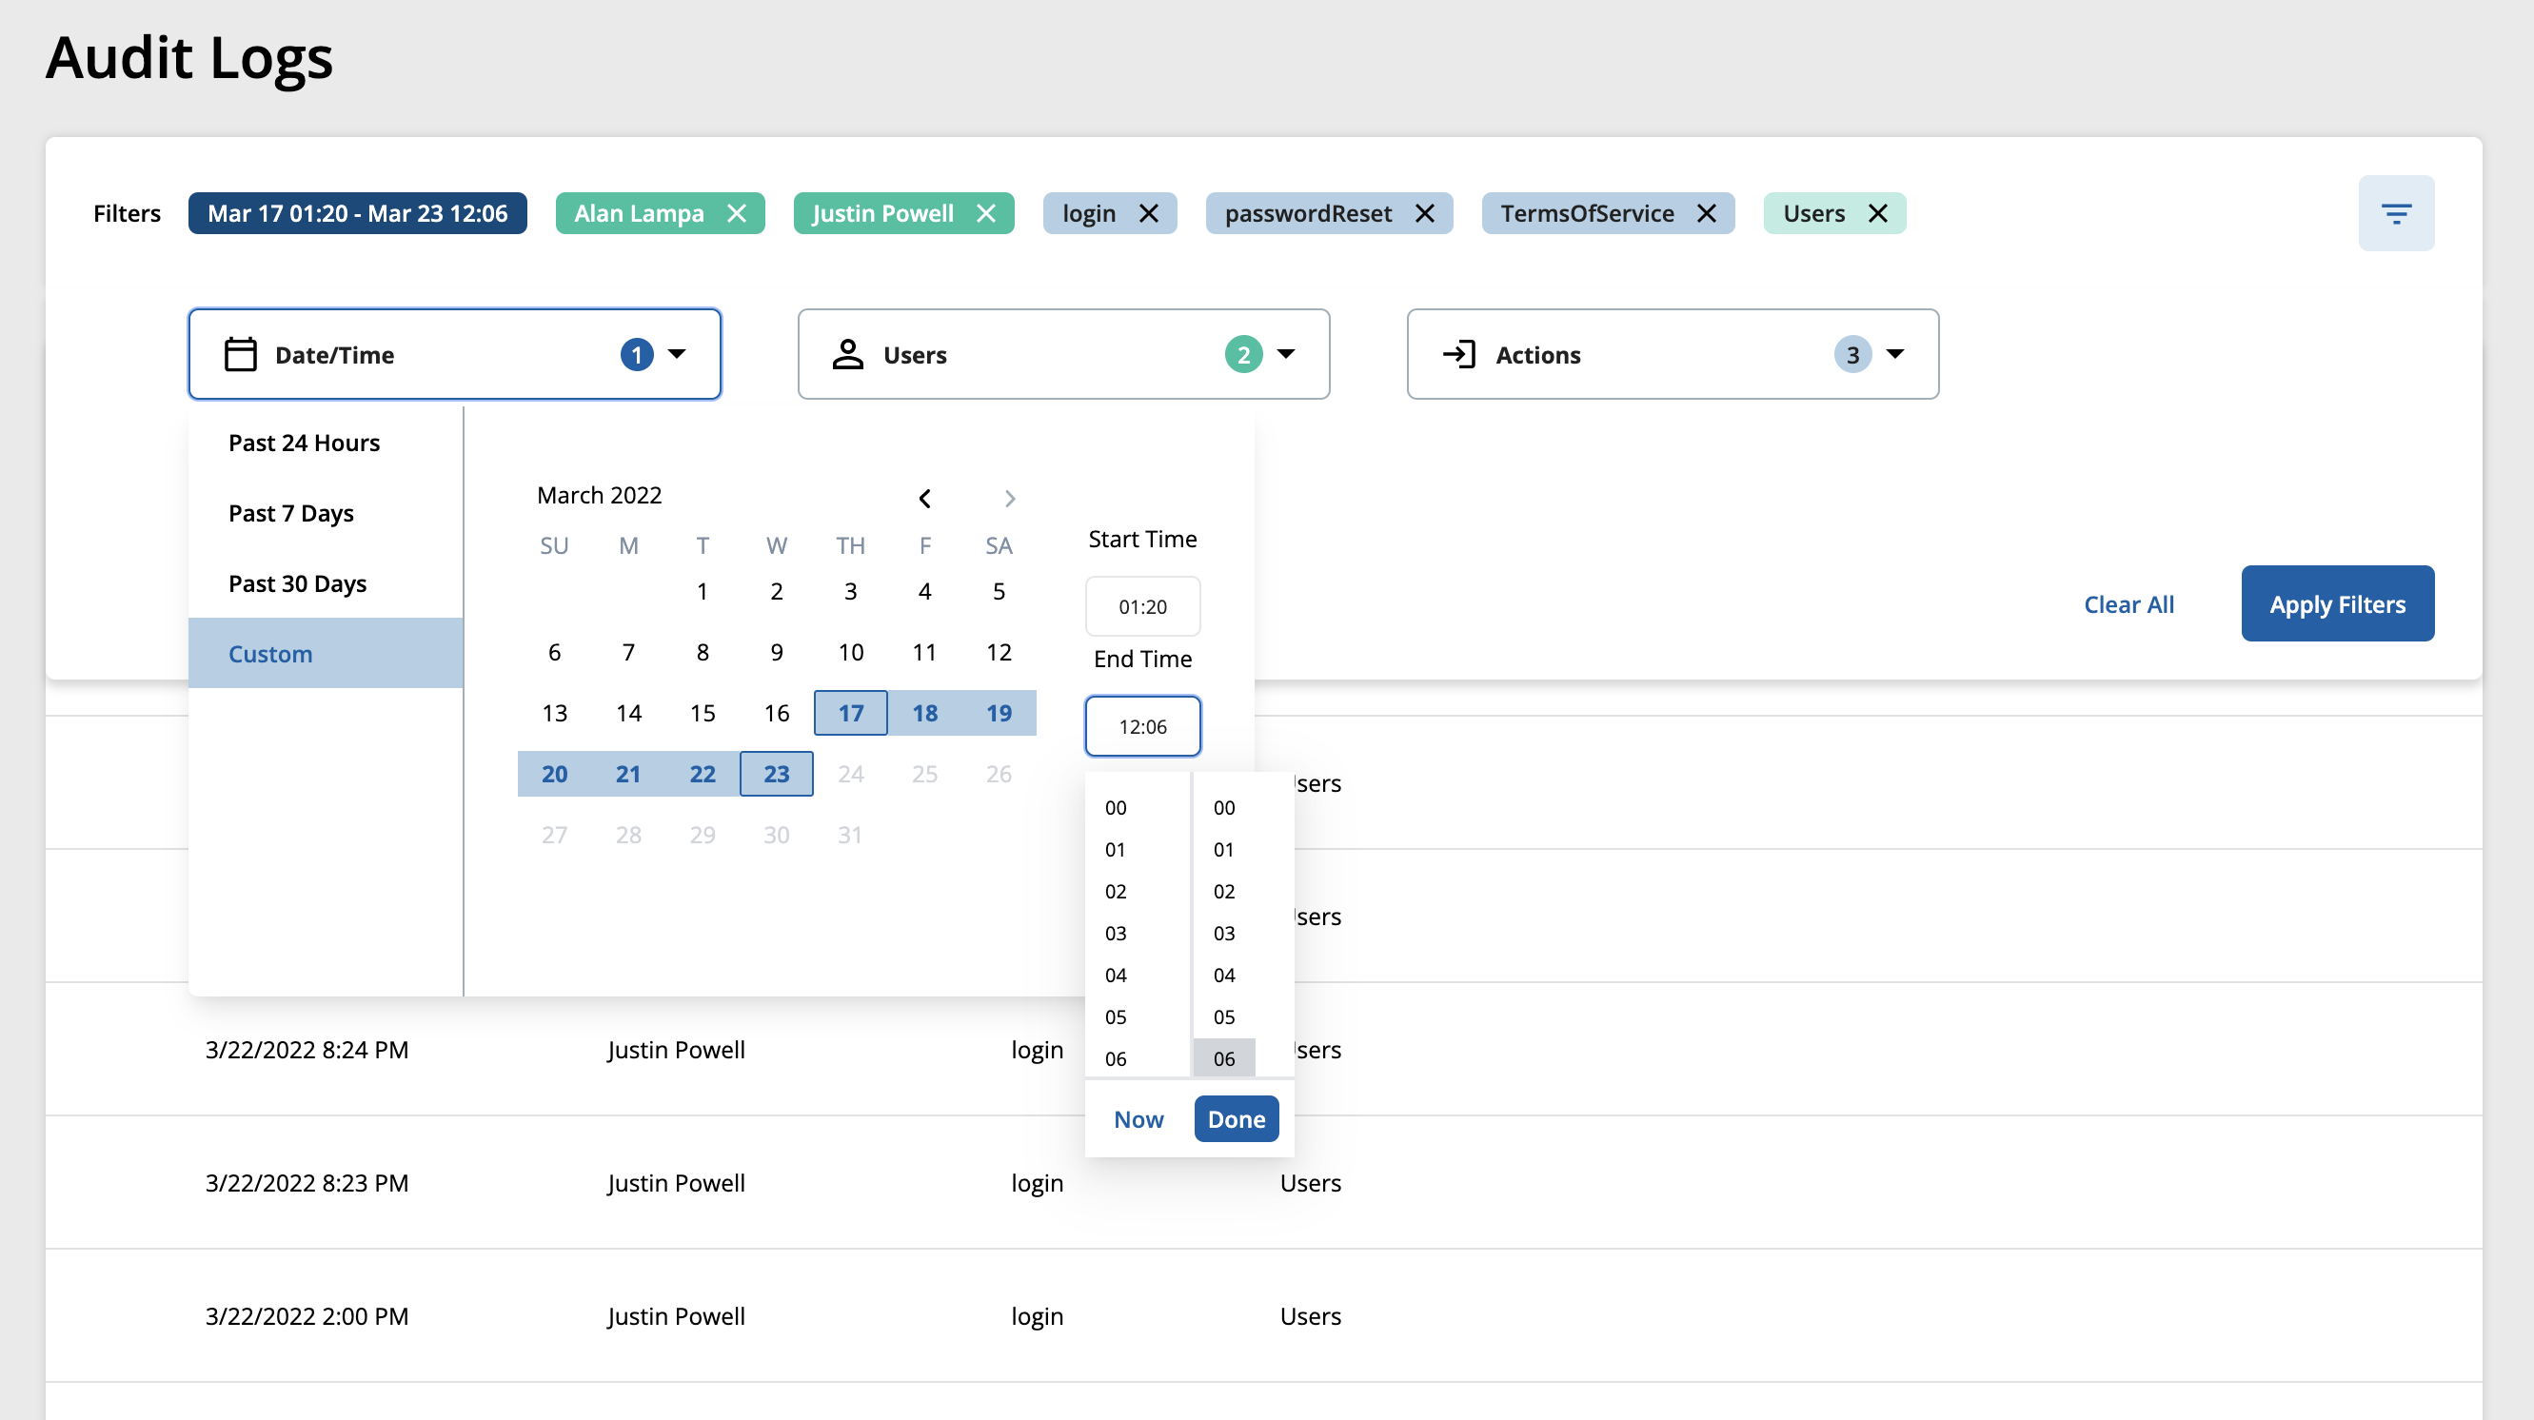This screenshot has width=2534, height=1420.
Task: Remove the Alan Lampa filter chip
Action: click(x=737, y=213)
